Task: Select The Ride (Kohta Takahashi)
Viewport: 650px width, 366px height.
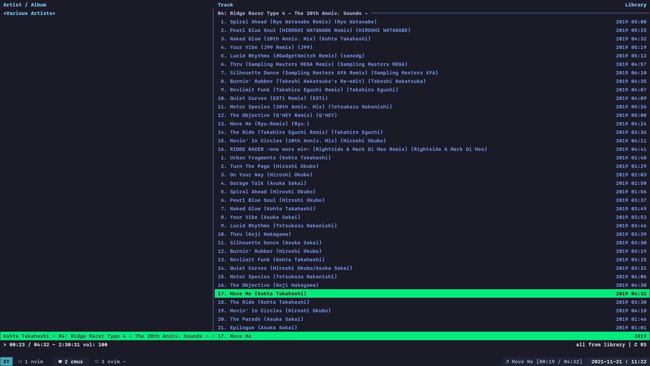Action: [432, 302]
